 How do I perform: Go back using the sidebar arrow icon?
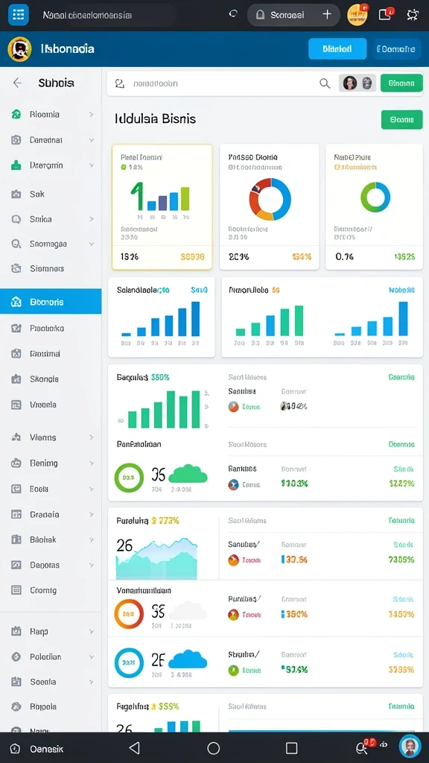(x=18, y=83)
